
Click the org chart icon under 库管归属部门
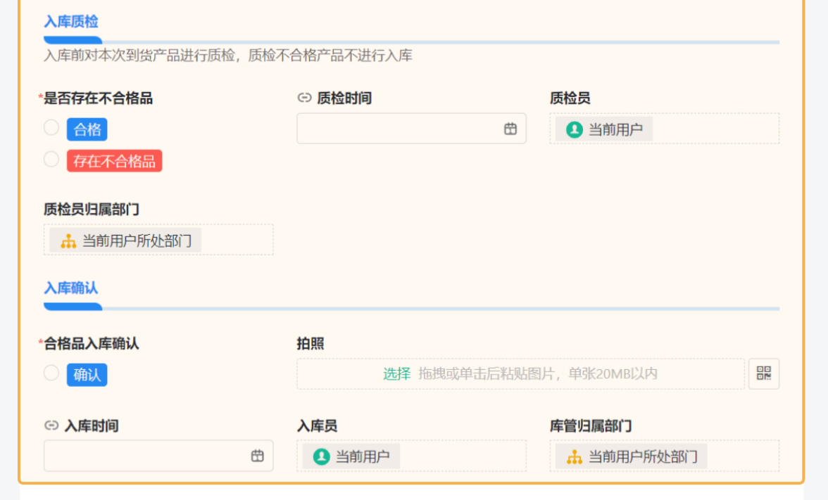coord(575,456)
